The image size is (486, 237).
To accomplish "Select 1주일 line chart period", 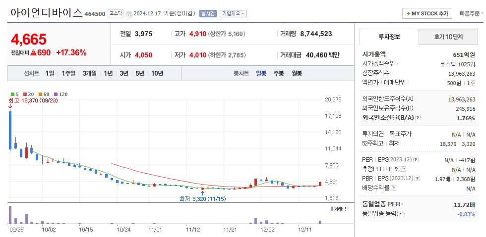I will 68,73.
